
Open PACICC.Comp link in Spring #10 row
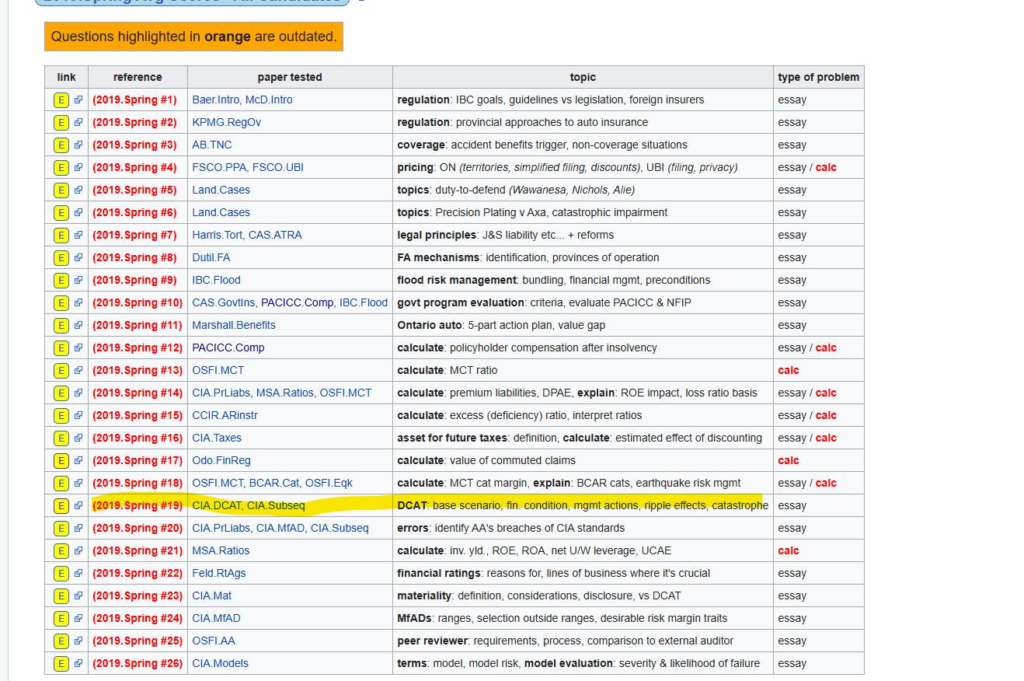click(297, 302)
